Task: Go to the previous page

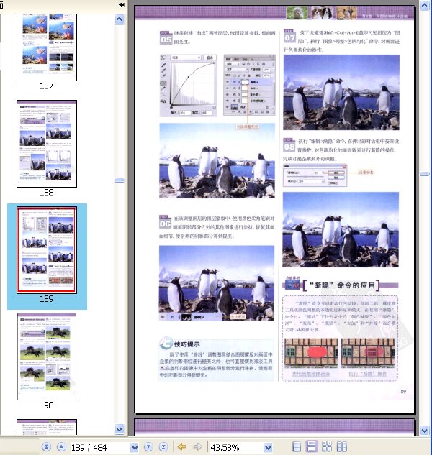Action: click(61, 447)
